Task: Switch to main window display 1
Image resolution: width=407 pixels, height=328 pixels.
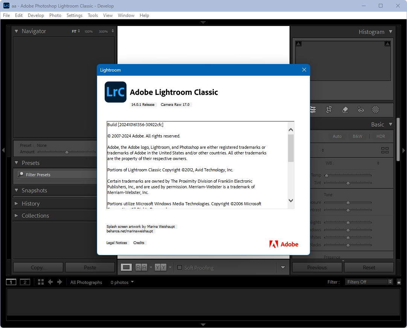Action: point(11,282)
